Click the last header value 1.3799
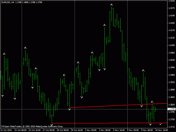This screenshot has height=132, width=176. pyautogui.click(x=39, y=2)
